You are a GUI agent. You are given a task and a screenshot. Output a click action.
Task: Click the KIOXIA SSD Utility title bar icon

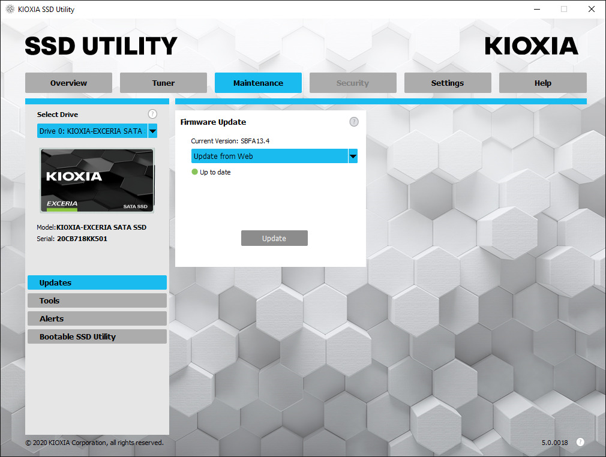point(10,10)
